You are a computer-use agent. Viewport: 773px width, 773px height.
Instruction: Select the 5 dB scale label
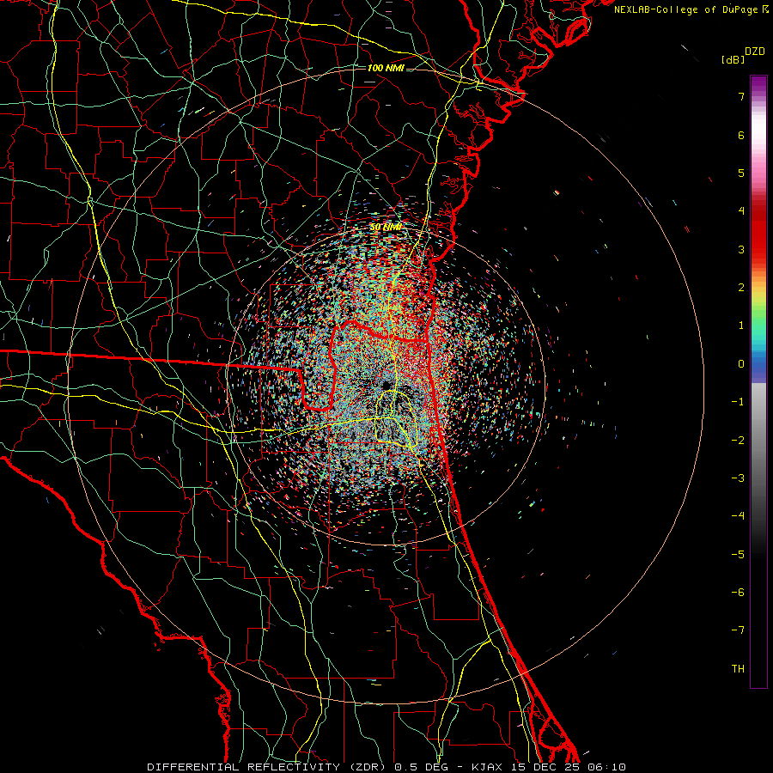[741, 173]
